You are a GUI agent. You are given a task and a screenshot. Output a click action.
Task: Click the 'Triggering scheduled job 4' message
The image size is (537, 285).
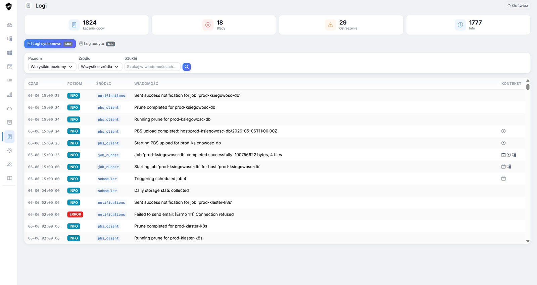160,179
